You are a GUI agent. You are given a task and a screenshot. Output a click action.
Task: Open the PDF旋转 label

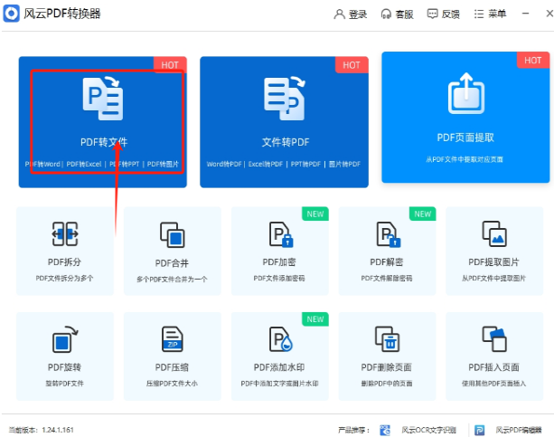(65, 367)
